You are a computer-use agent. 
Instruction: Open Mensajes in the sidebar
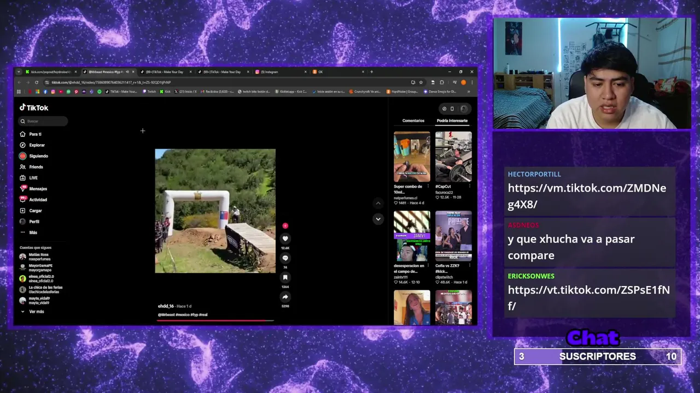(x=33, y=189)
